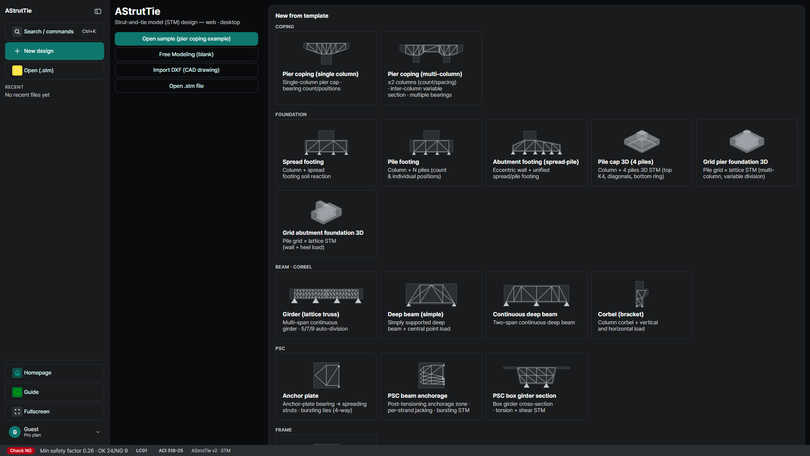The width and height of the screenshot is (810, 456).
Task: Click the Min safety factor 0.26 status text
Action: click(x=84, y=451)
